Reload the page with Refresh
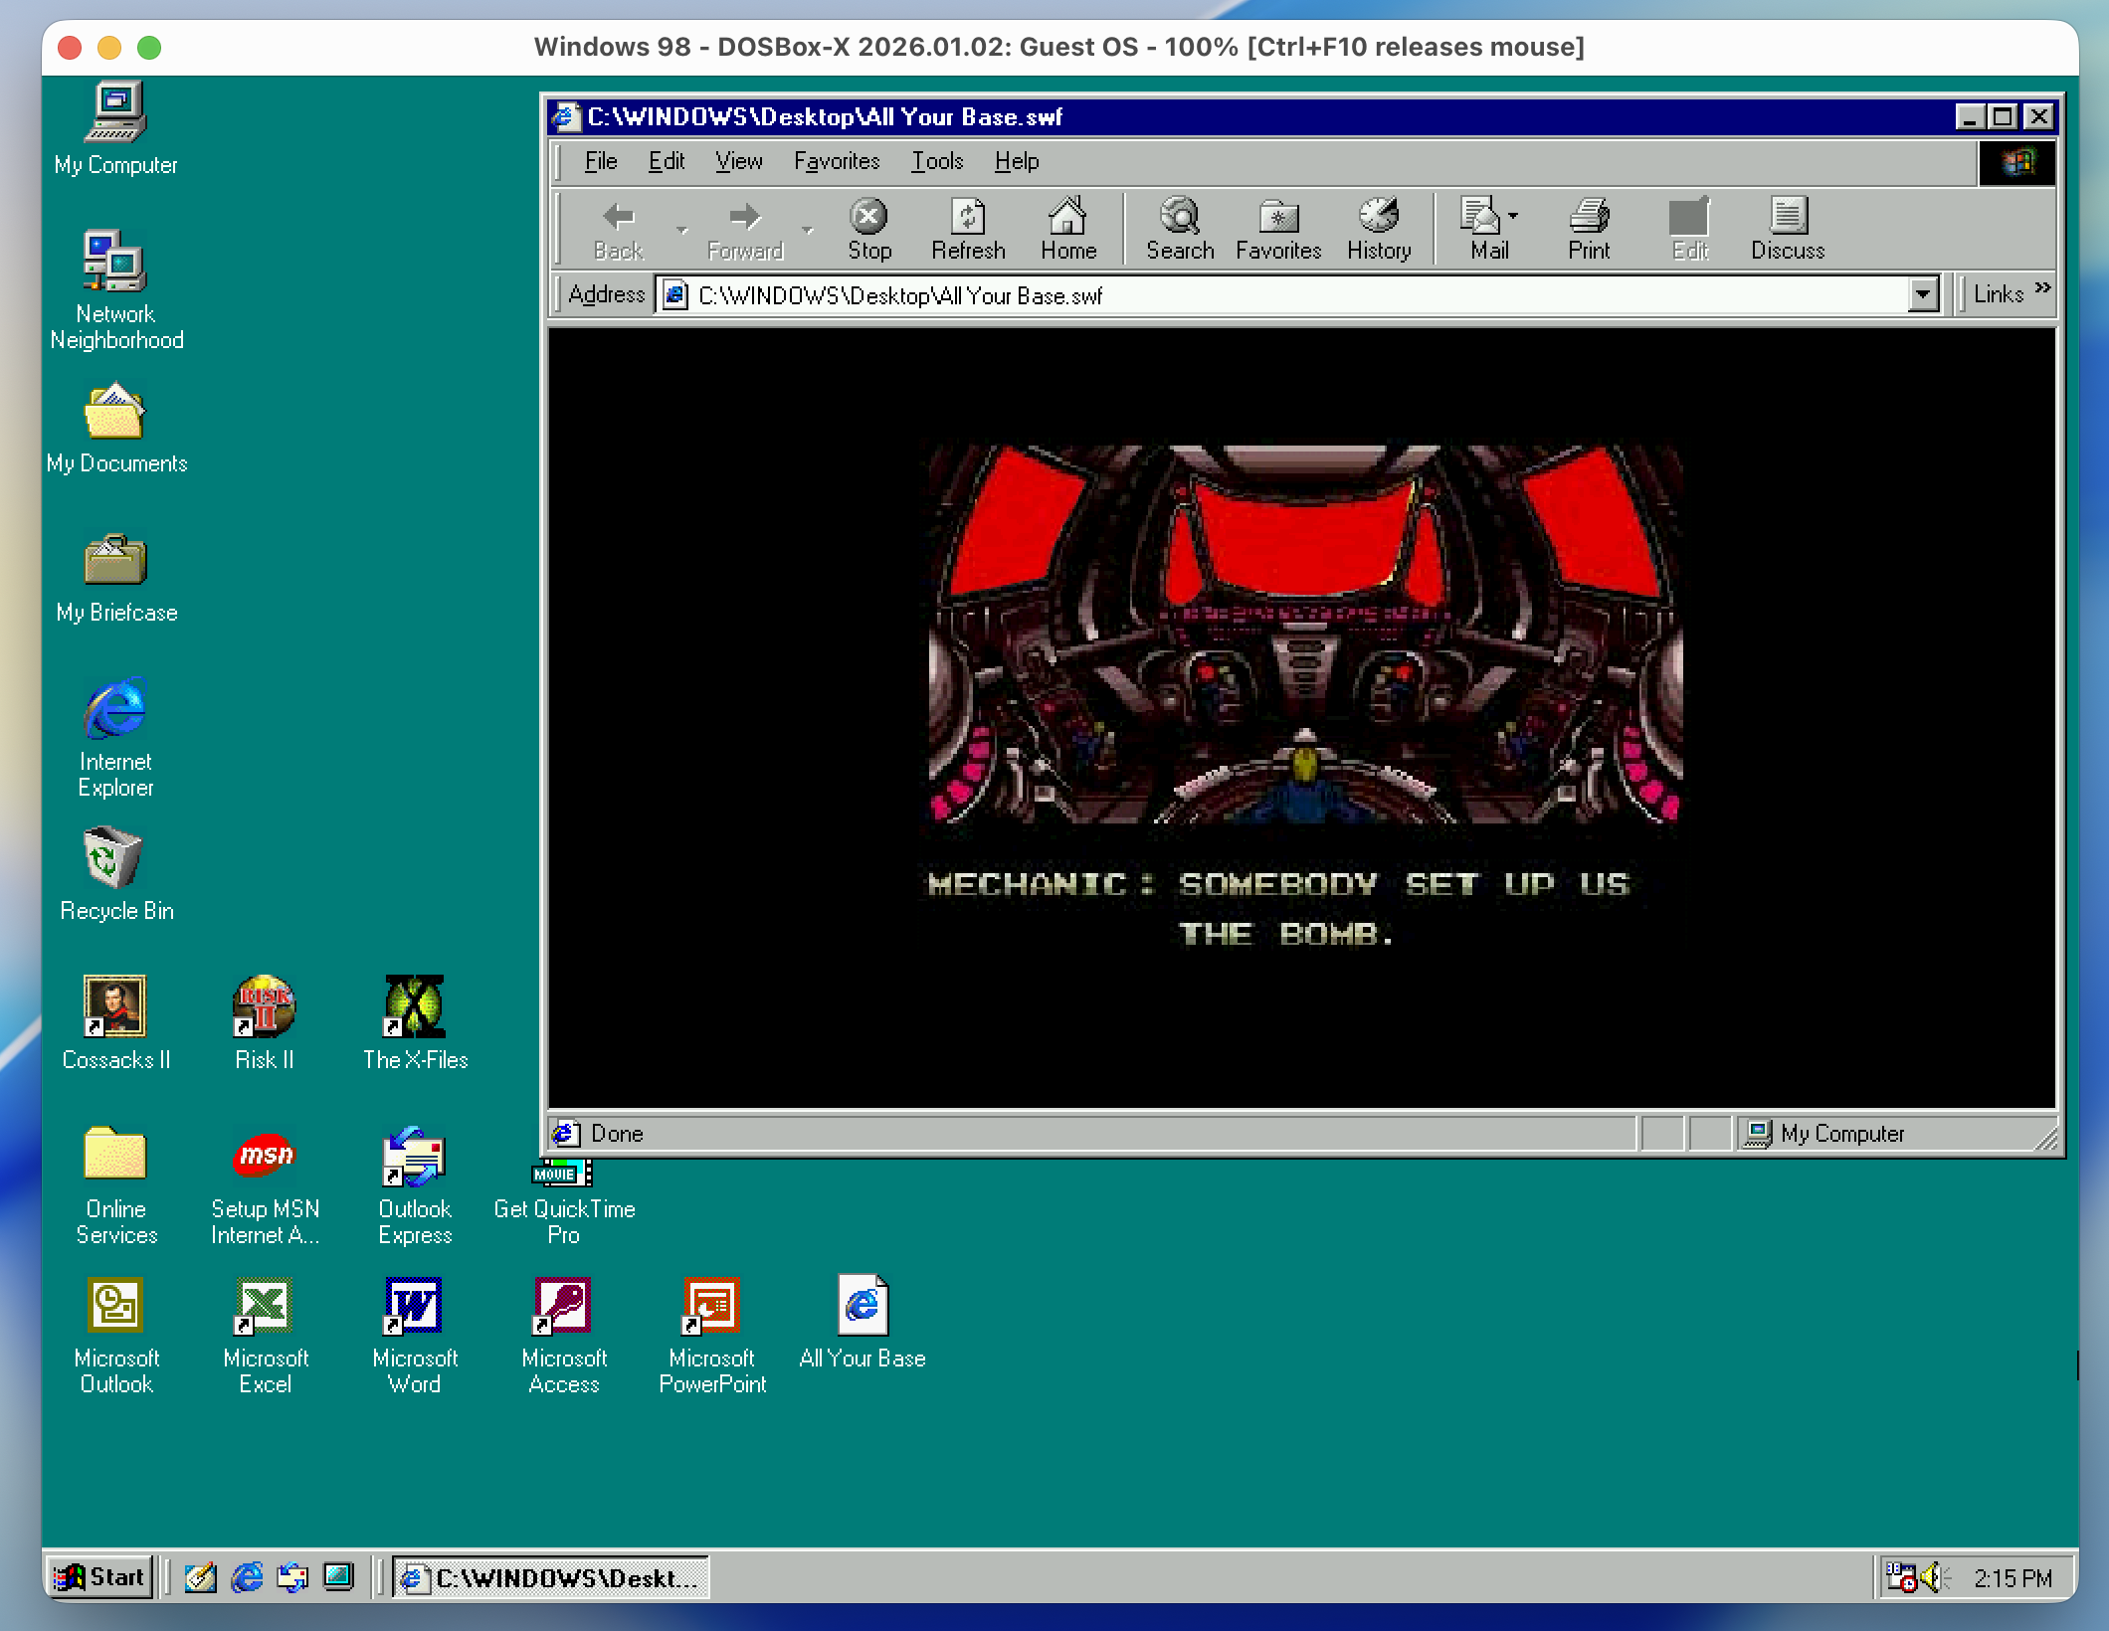Image resolution: width=2109 pixels, height=1631 pixels. coord(968,230)
